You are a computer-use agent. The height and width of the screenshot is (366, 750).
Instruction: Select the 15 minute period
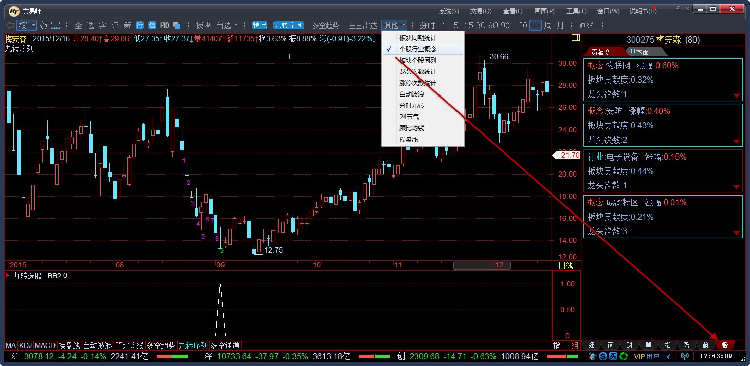point(468,25)
